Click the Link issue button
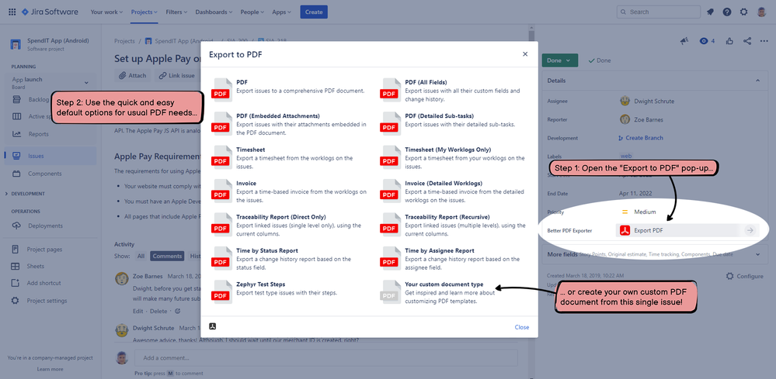This screenshot has height=379, width=776. (x=176, y=75)
